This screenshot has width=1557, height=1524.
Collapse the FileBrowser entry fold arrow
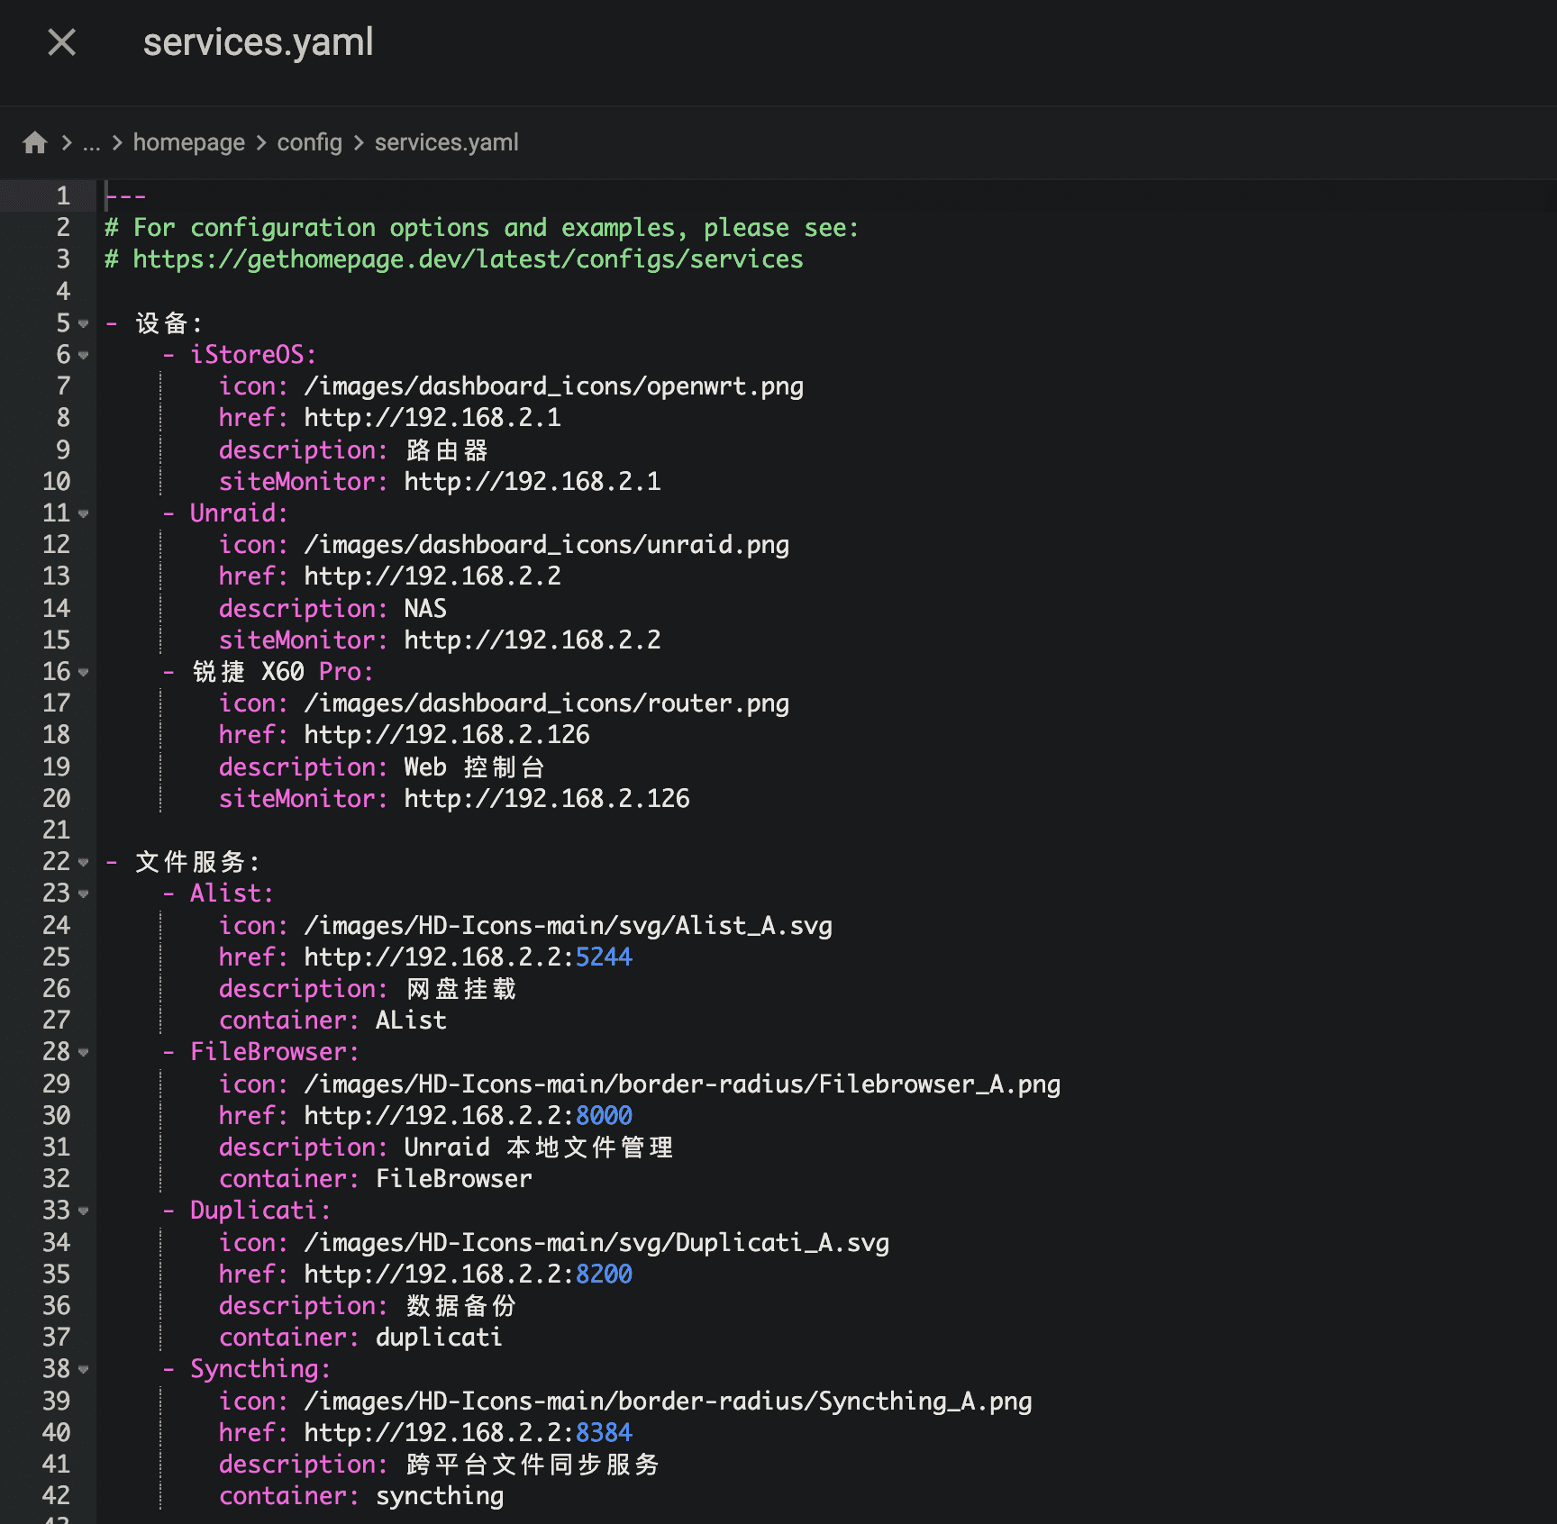(x=84, y=1052)
